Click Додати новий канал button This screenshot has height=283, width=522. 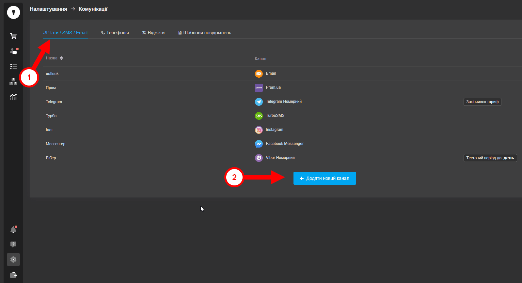[325, 178]
